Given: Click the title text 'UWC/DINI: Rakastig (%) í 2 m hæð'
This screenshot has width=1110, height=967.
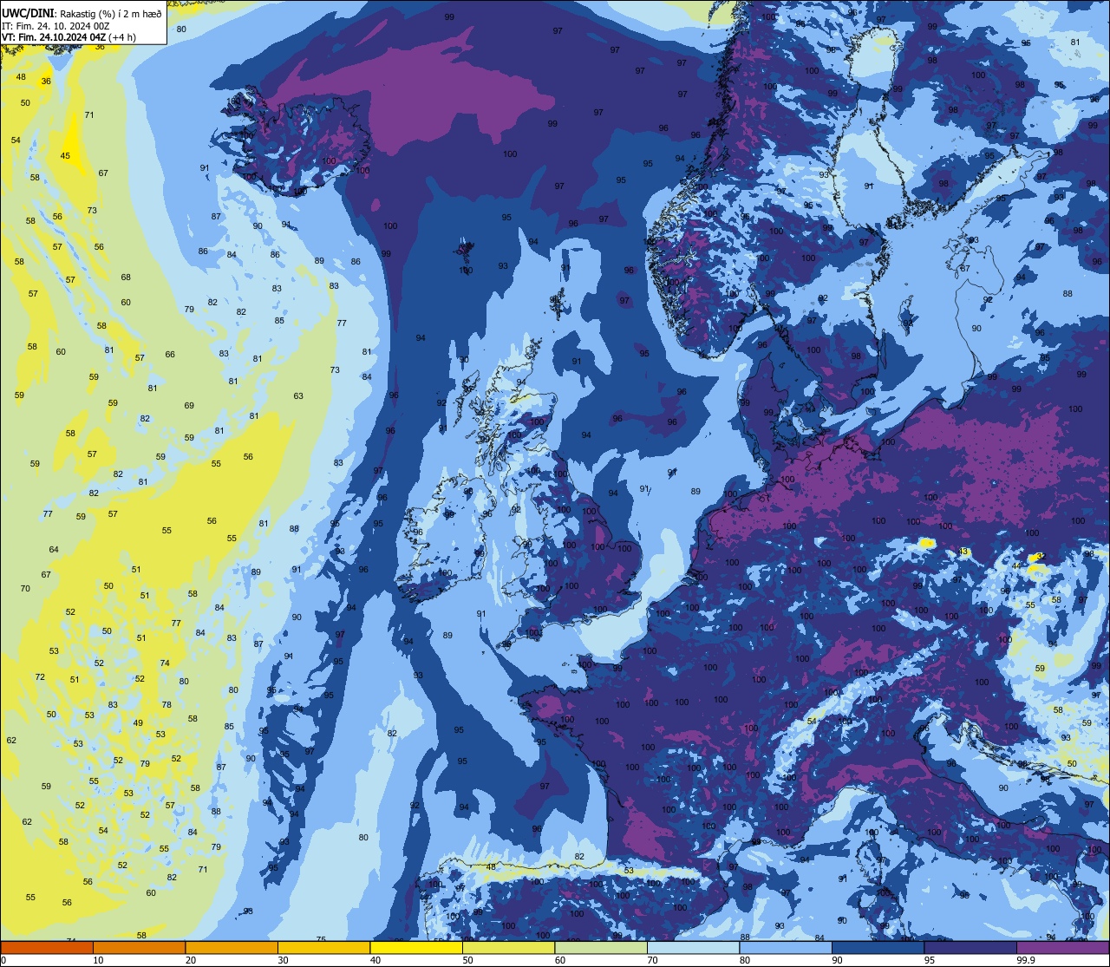Looking at the screenshot, I should [x=82, y=13].
